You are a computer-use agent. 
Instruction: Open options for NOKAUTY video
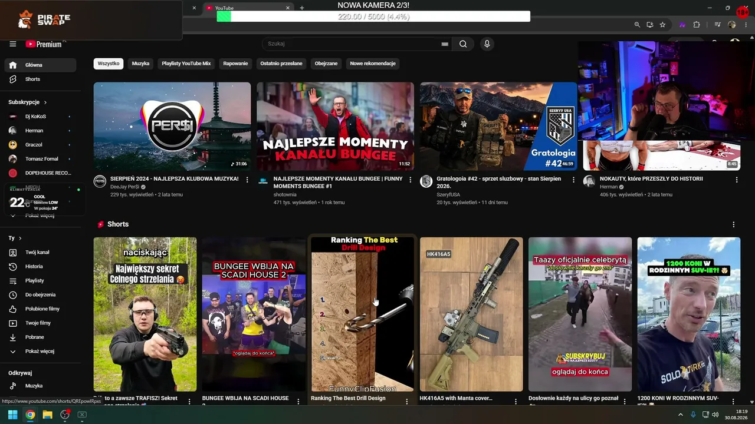[x=736, y=180]
